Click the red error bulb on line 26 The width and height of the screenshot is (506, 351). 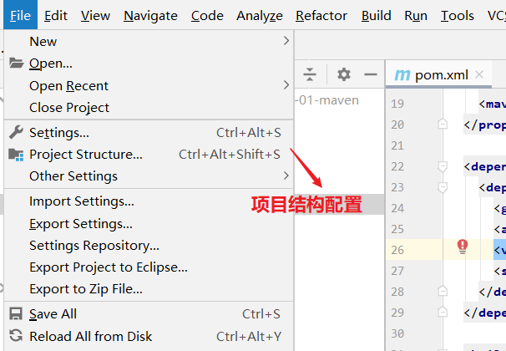pos(463,246)
